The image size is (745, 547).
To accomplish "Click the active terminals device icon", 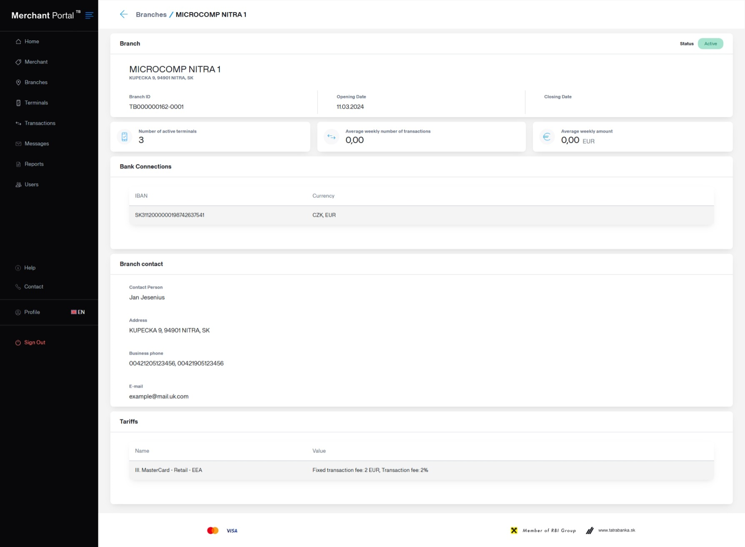I will [x=125, y=137].
